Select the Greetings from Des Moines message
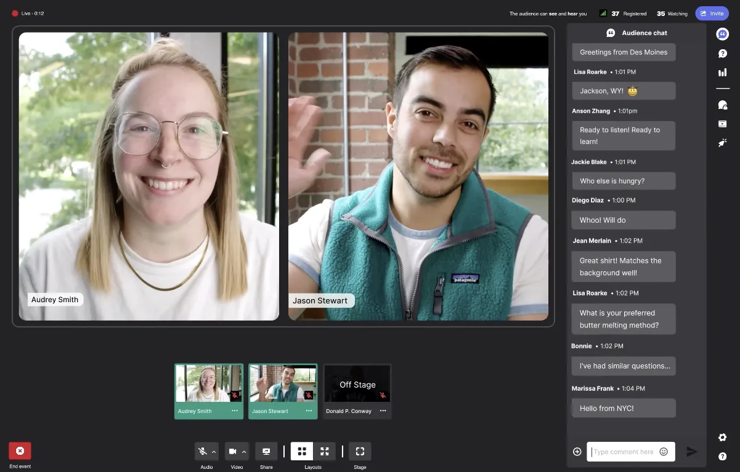The image size is (740, 472). coord(624,52)
